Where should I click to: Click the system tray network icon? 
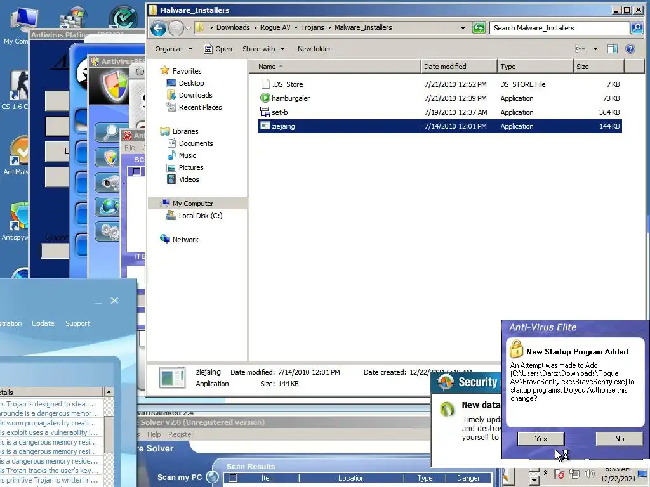click(x=574, y=474)
